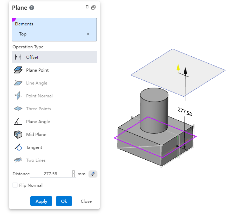Choose the Plane Point operation label
Screen dimensions: 236x224
37,70
